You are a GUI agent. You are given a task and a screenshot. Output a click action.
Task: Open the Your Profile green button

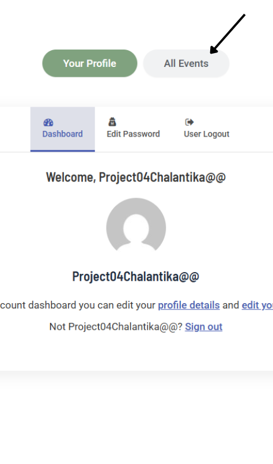90,63
